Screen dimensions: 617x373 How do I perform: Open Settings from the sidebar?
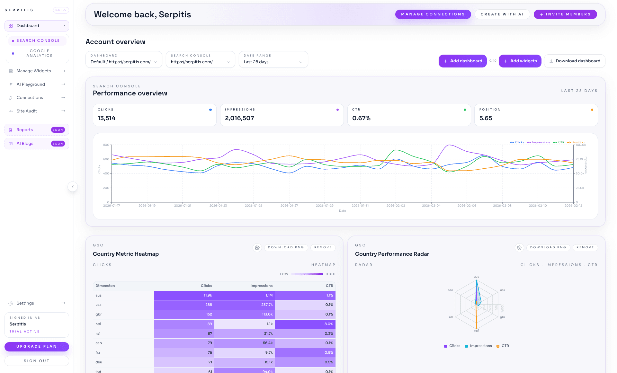(x=25, y=303)
